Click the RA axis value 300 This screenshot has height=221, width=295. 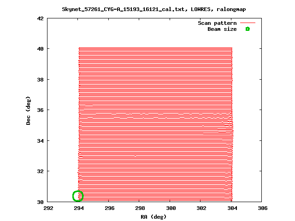click(x=171, y=208)
